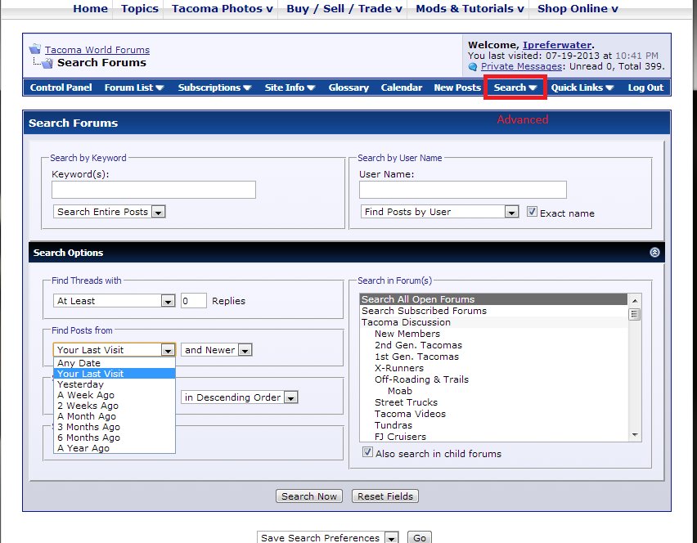Select Tundras forum
Viewport: 697px width, 543px height.
493,425
